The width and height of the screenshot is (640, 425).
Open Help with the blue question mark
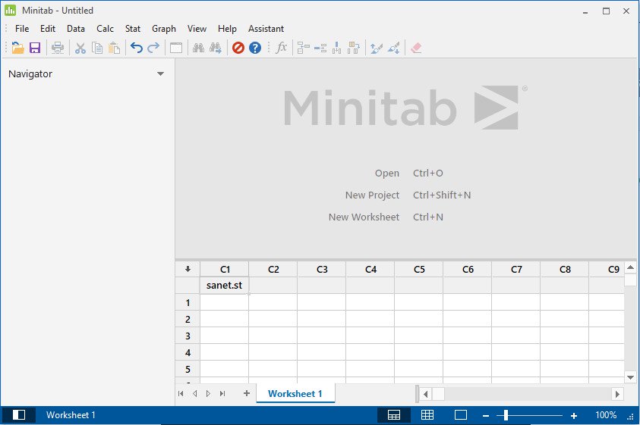click(x=255, y=48)
